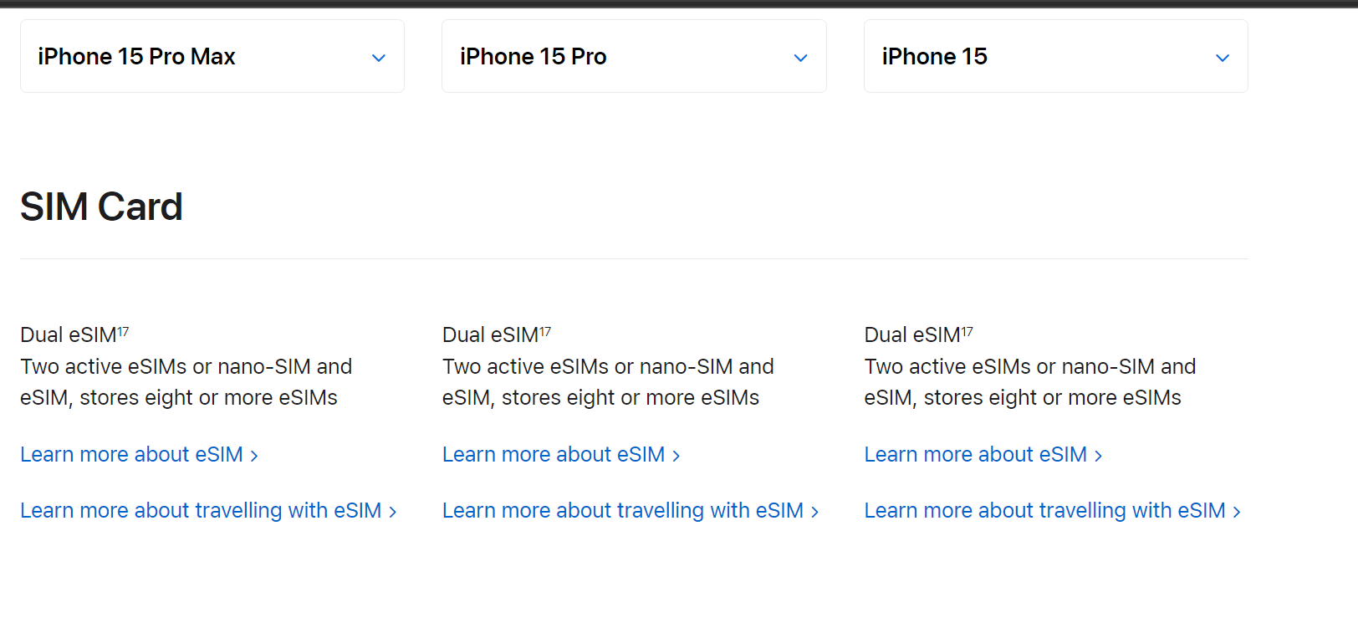1358x633 pixels.
Task: Click the chevron icon beside iPhone 15 Pro Max
Action: [x=379, y=58]
